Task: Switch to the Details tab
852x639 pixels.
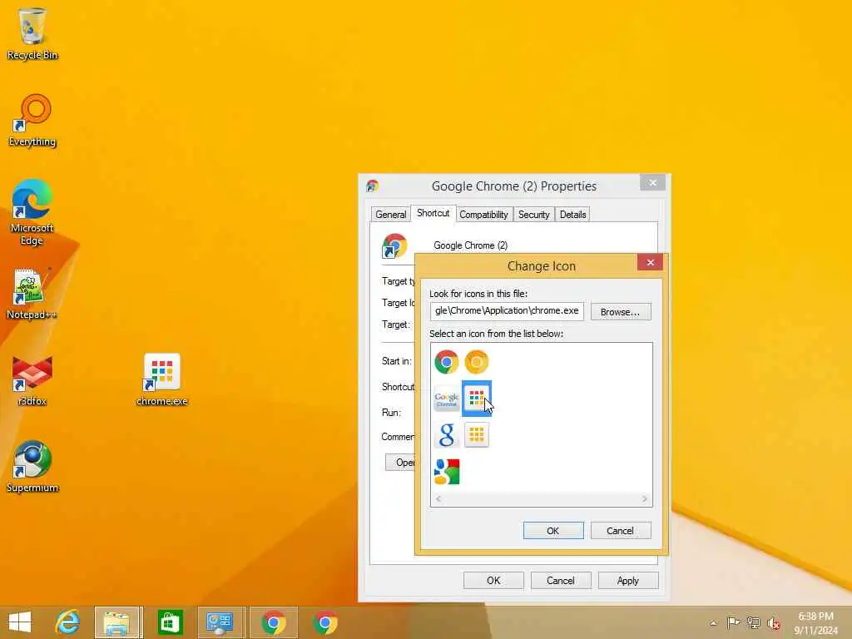Action: [572, 214]
